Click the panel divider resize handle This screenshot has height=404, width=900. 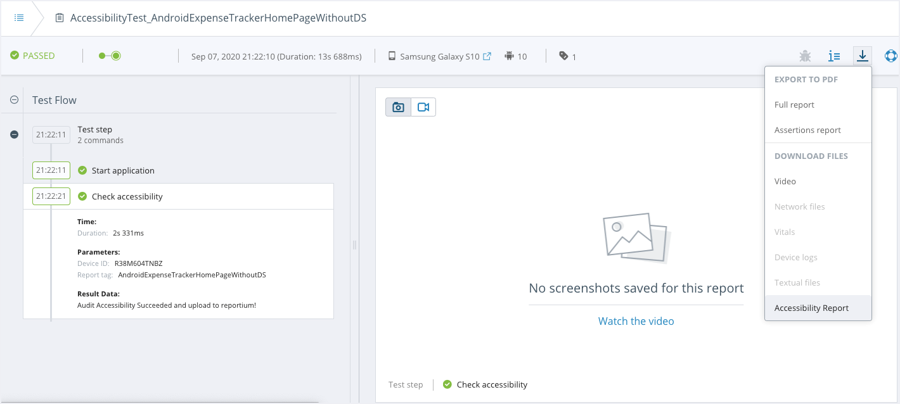(x=354, y=244)
